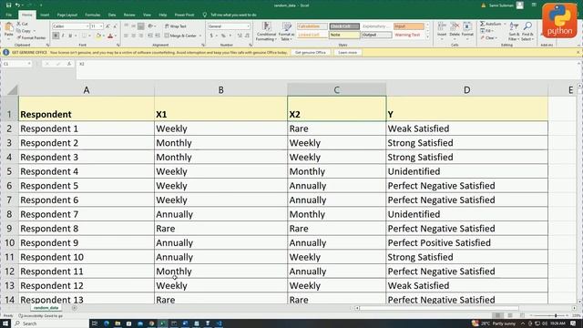Open Format as Table menu
Screen dimensions: 583x328
click(286, 31)
